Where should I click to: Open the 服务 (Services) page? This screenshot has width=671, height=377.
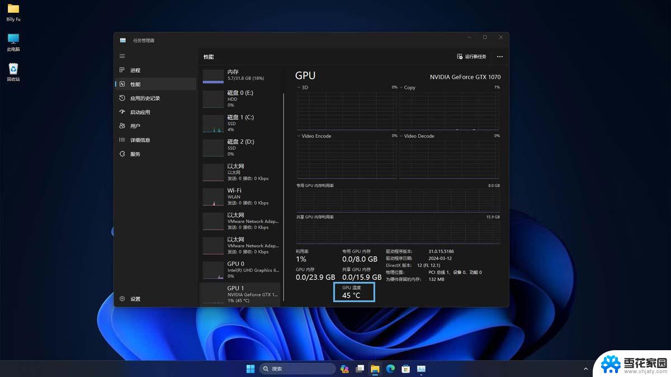click(x=155, y=154)
